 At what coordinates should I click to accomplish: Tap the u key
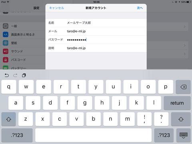click(x=113, y=87)
